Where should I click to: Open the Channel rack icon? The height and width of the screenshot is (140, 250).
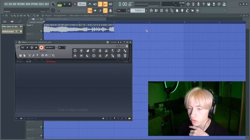(161, 10)
